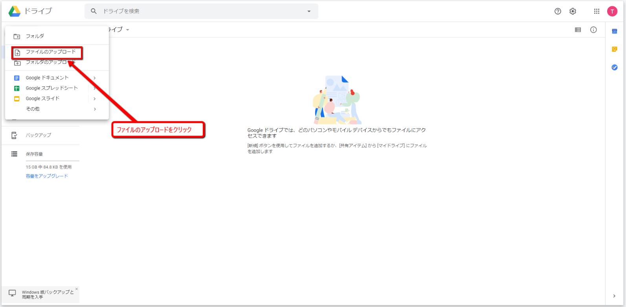626x307 pixels.
Task: Open Google Calendar side panel icon
Action: pos(615,31)
